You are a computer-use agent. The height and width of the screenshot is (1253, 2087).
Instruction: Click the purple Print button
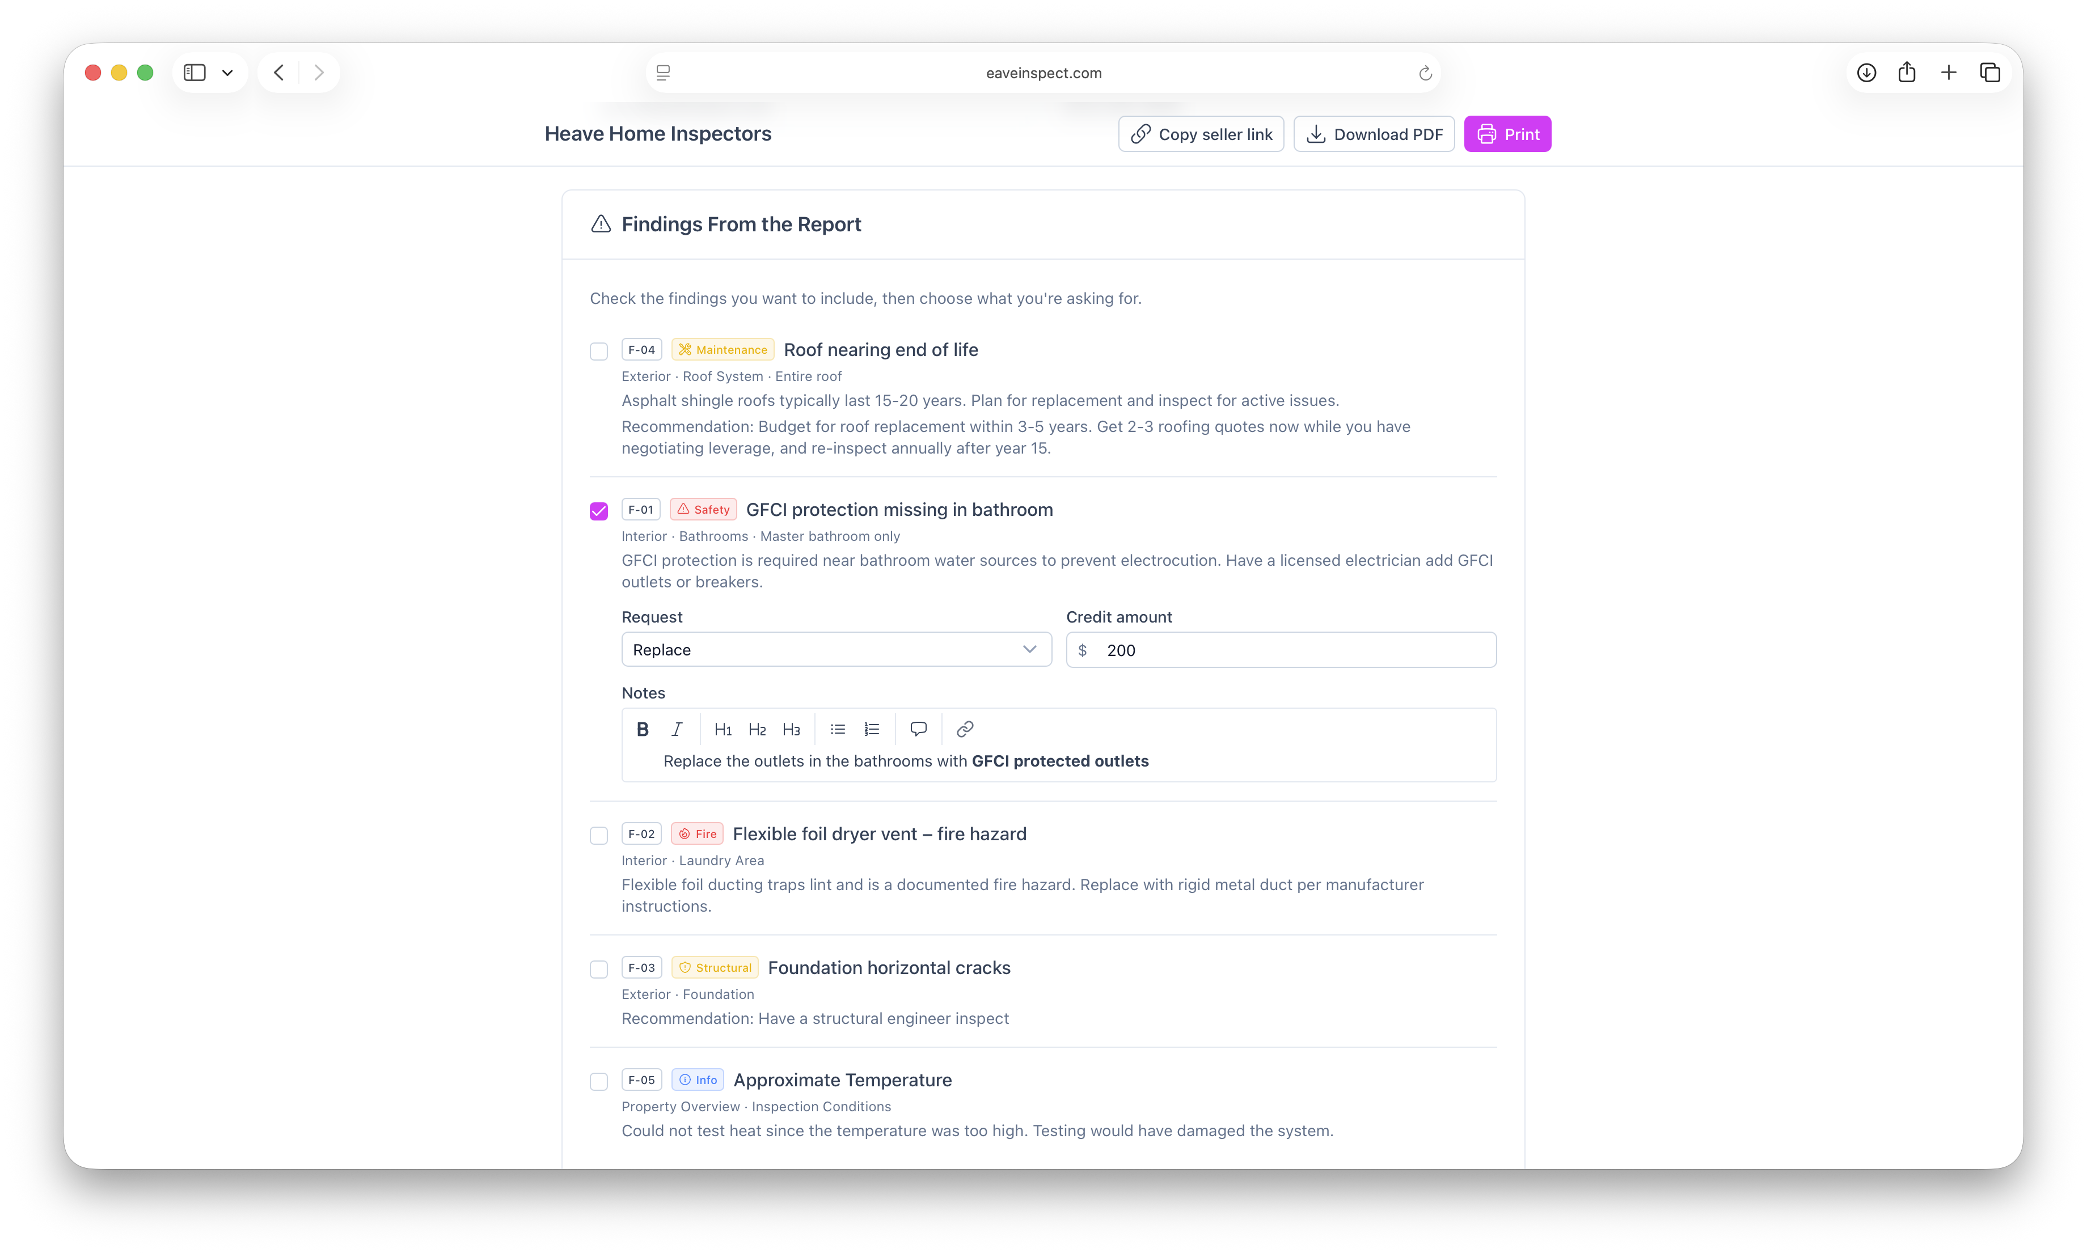click(1507, 134)
